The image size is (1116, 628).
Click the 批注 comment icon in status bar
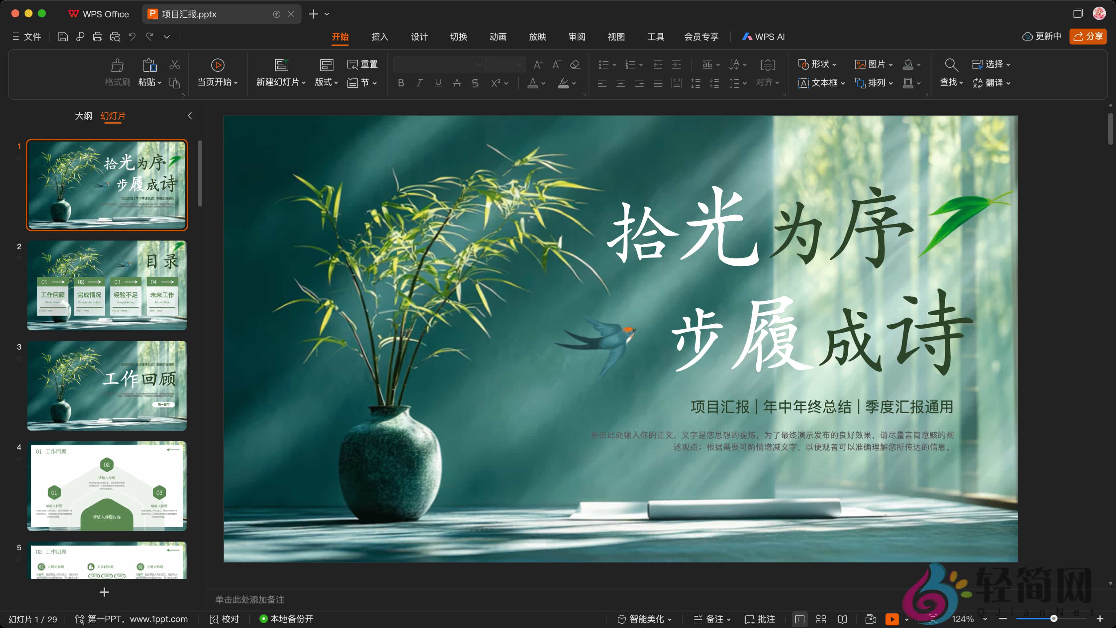point(760,619)
